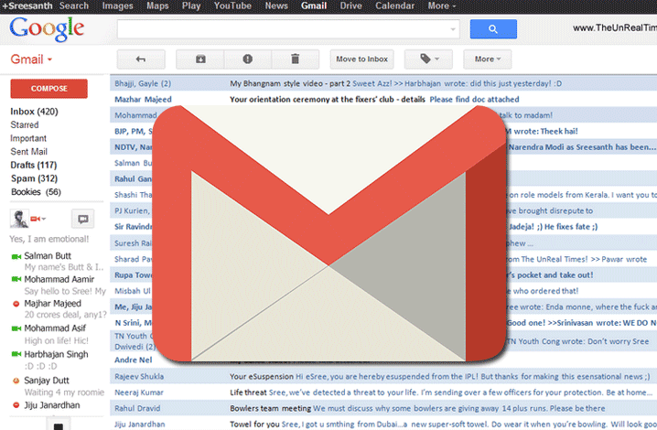The image size is (657, 430).
Task: Open the Starred folder
Action: pos(25,125)
